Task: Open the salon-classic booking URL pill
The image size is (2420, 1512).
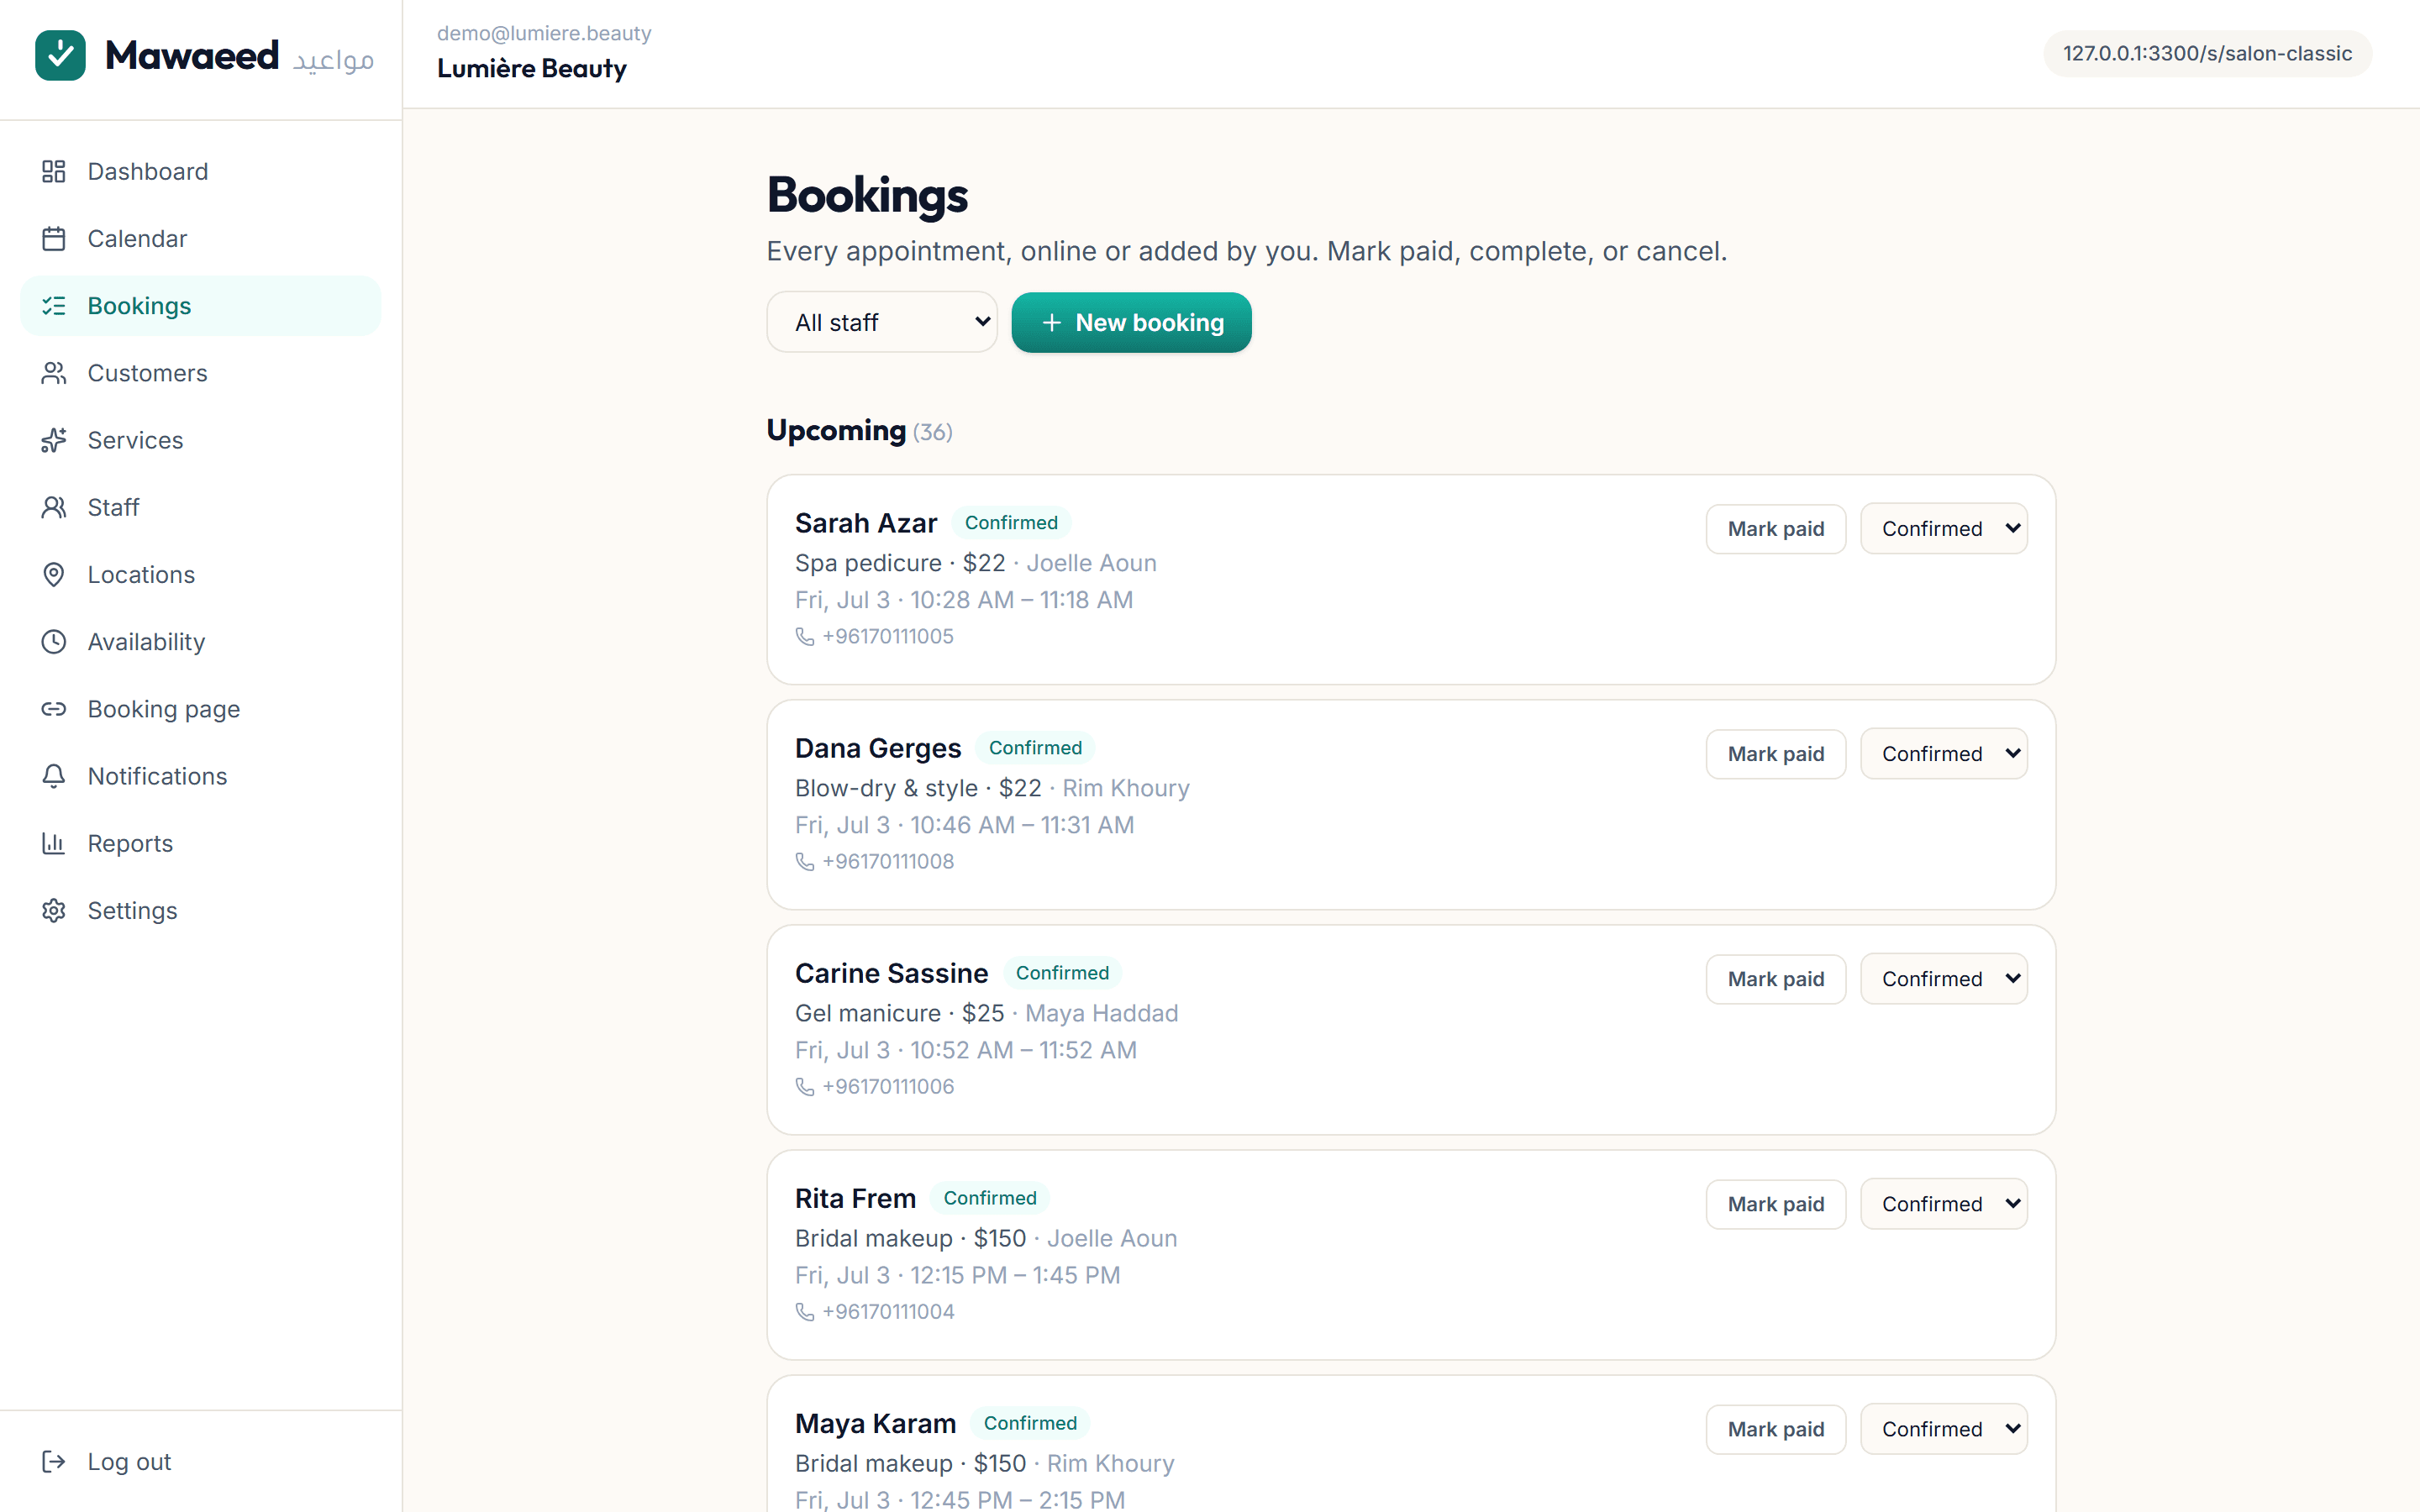Action: [2207, 53]
